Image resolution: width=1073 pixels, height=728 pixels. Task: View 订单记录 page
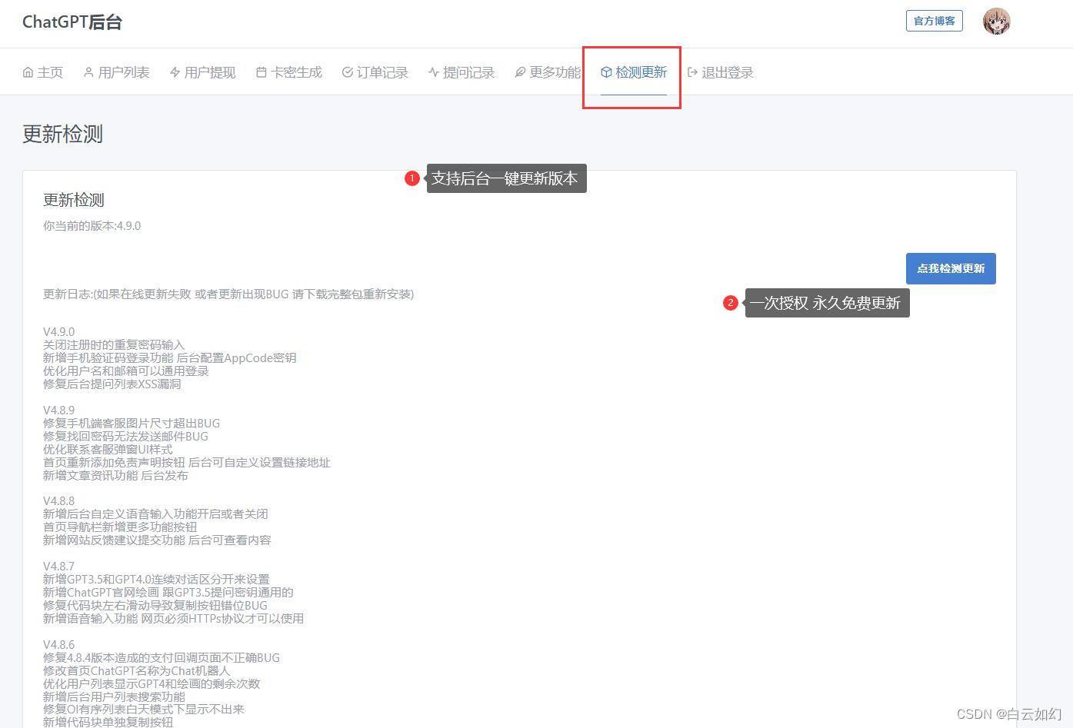point(375,72)
